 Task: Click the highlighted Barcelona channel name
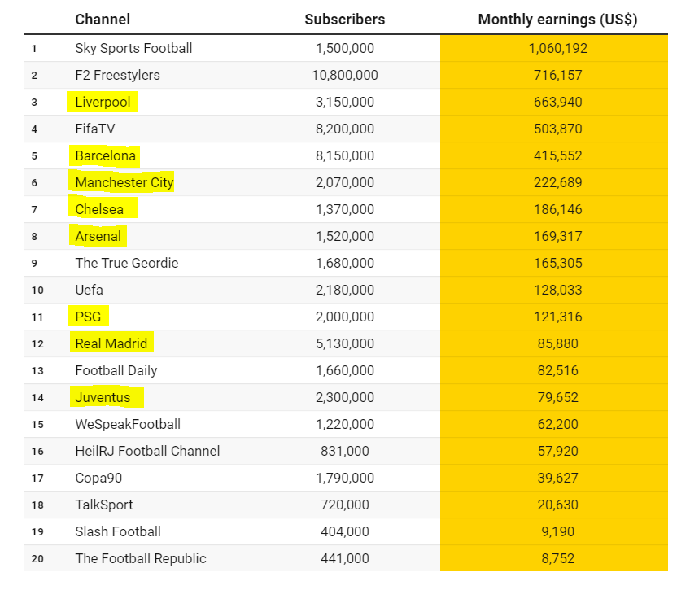pyautogui.click(x=105, y=155)
